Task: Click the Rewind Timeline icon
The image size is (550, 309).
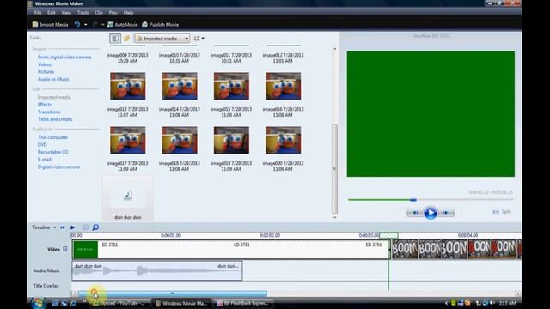Action: pos(63,227)
